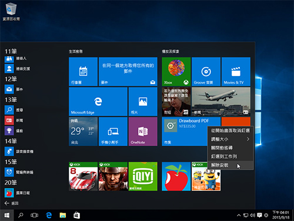
Task: Launch the OneNote tile
Action: [x=143, y=131]
